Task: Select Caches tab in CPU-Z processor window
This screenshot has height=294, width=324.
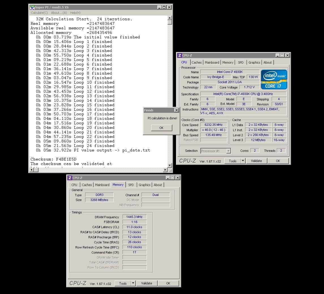Action: (x=196, y=62)
